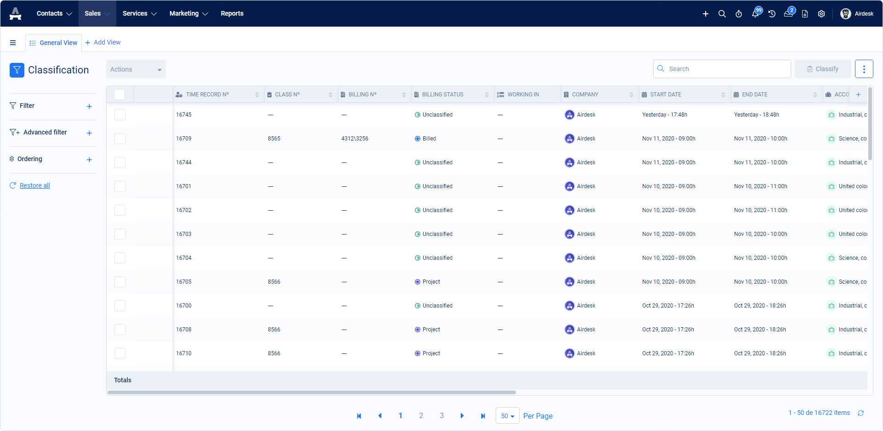Open the timer stopwatch icon
This screenshot has height=431, width=883.
tap(739, 14)
